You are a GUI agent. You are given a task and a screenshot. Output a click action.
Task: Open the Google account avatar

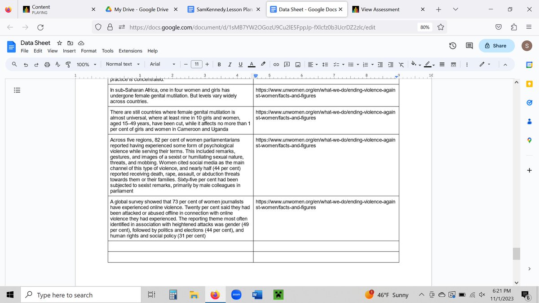[x=526, y=45]
